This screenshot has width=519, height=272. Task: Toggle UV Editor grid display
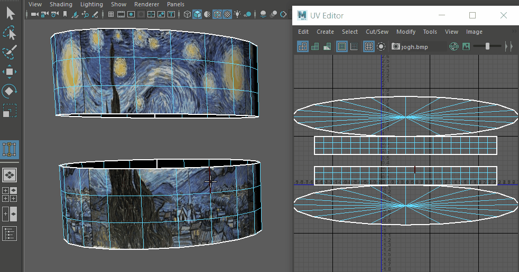pyautogui.click(x=368, y=47)
